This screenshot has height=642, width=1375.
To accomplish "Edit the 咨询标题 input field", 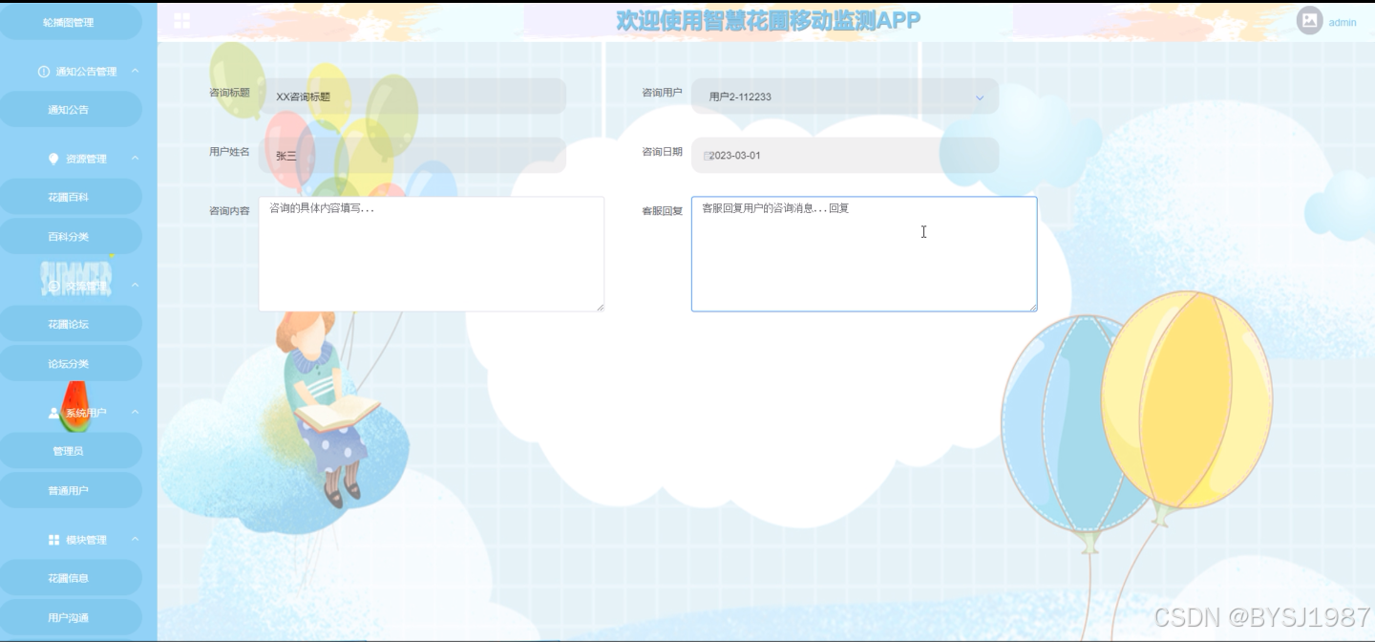I will coord(412,96).
